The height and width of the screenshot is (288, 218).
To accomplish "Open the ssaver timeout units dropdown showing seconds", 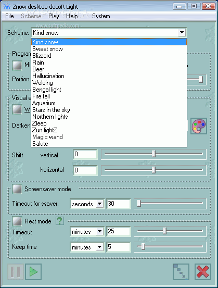I will tap(100, 204).
